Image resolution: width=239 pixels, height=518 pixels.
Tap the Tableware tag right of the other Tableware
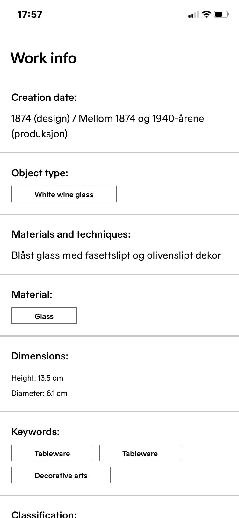140,453
